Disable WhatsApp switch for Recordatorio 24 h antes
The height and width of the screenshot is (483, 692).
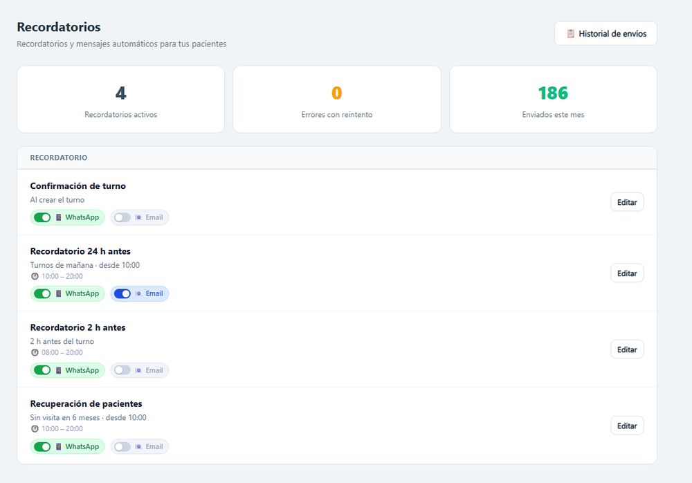pyautogui.click(x=42, y=293)
